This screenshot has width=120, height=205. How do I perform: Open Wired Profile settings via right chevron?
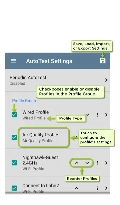pyautogui.click(x=106, y=115)
